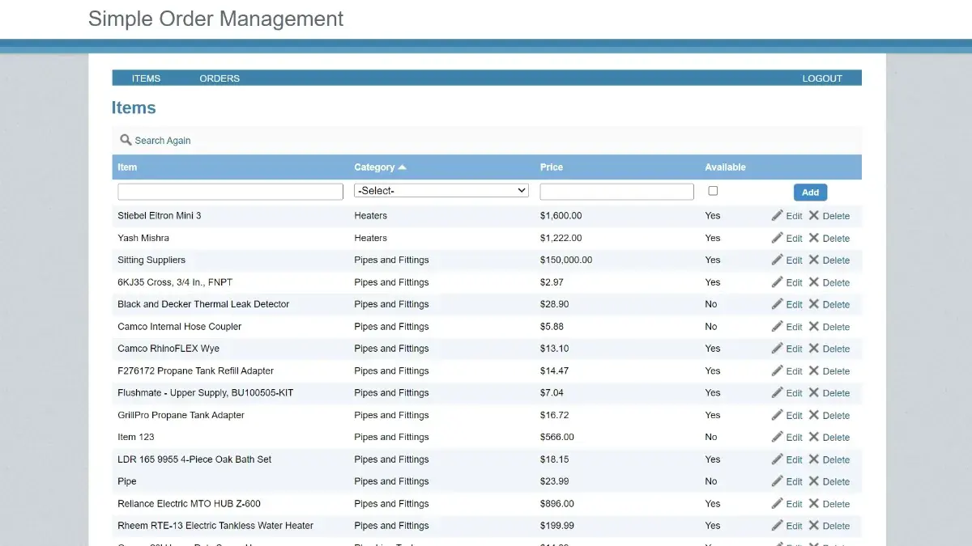Toggle the Available checkbox in new item row
The height and width of the screenshot is (546, 972).
[713, 191]
